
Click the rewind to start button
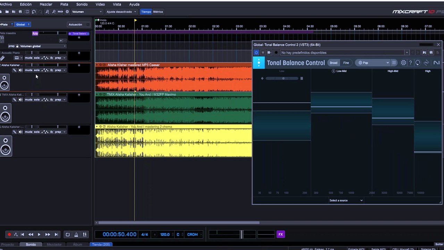click(x=22, y=234)
